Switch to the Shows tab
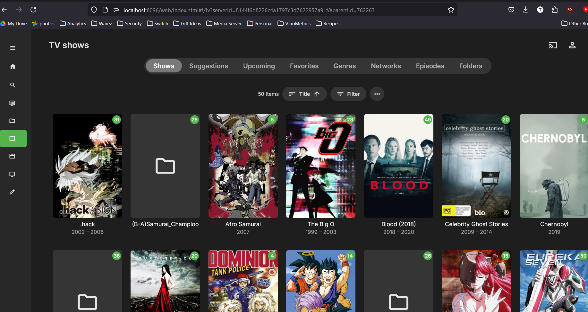The width and height of the screenshot is (588, 312). click(164, 66)
